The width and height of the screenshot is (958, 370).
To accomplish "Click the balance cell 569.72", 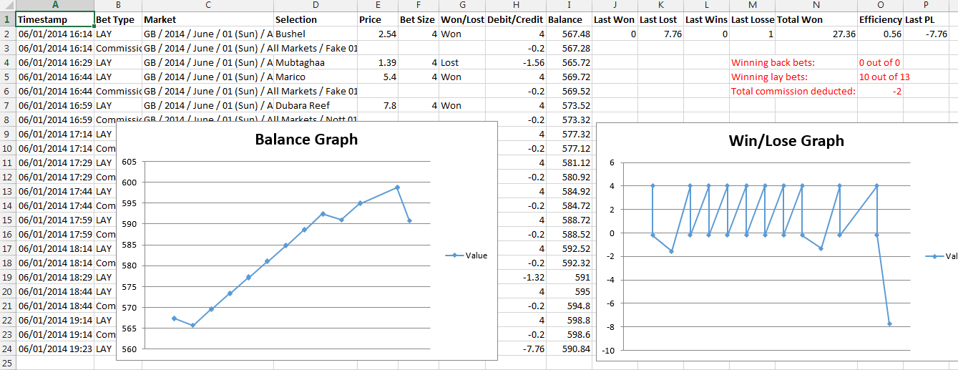I will coord(570,77).
